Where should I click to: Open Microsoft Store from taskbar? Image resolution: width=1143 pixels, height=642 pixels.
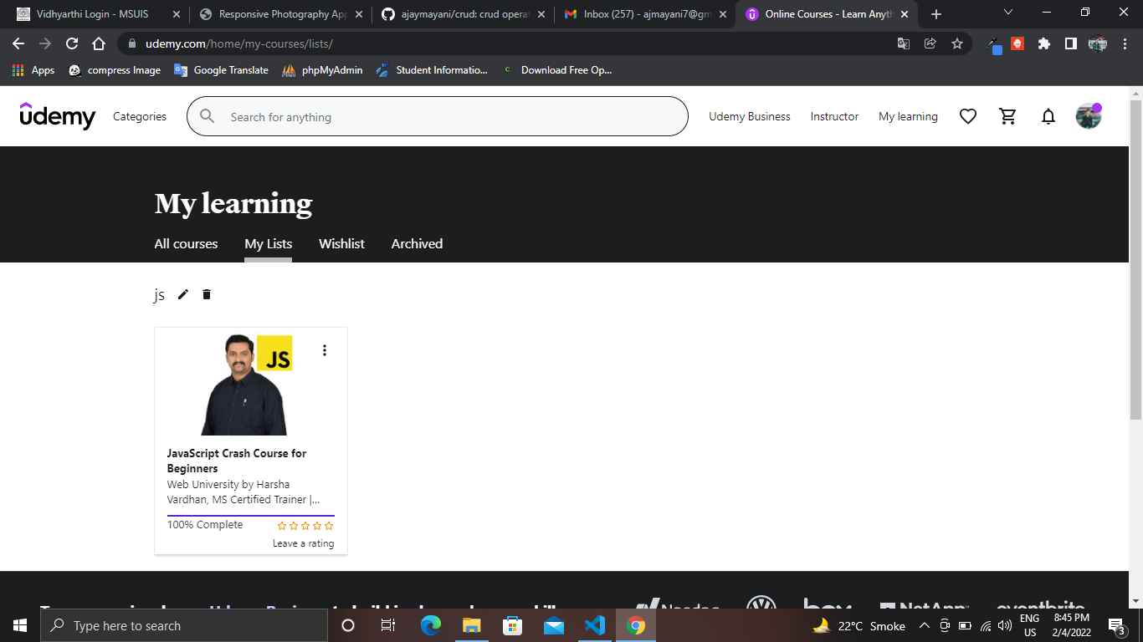tap(513, 625)
